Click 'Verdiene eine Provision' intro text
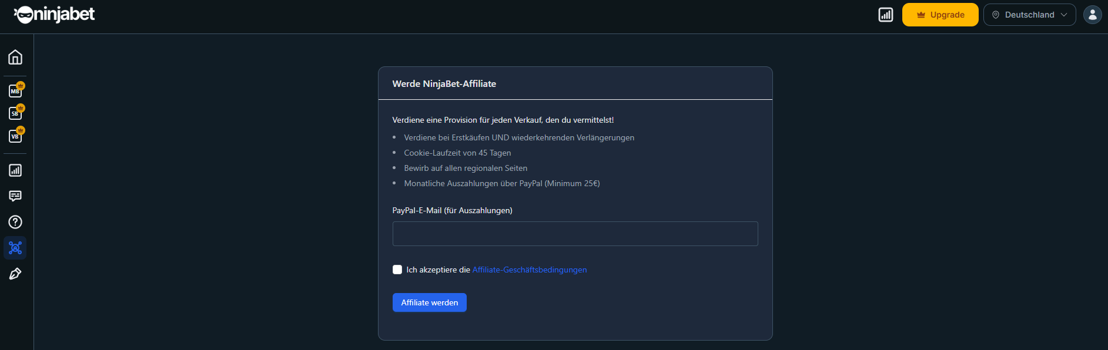This screenshot has width=1108, height=350. tap(503, 120)
